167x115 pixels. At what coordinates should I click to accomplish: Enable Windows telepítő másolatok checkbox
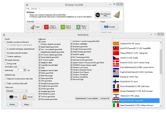click(x=39, y=44)
